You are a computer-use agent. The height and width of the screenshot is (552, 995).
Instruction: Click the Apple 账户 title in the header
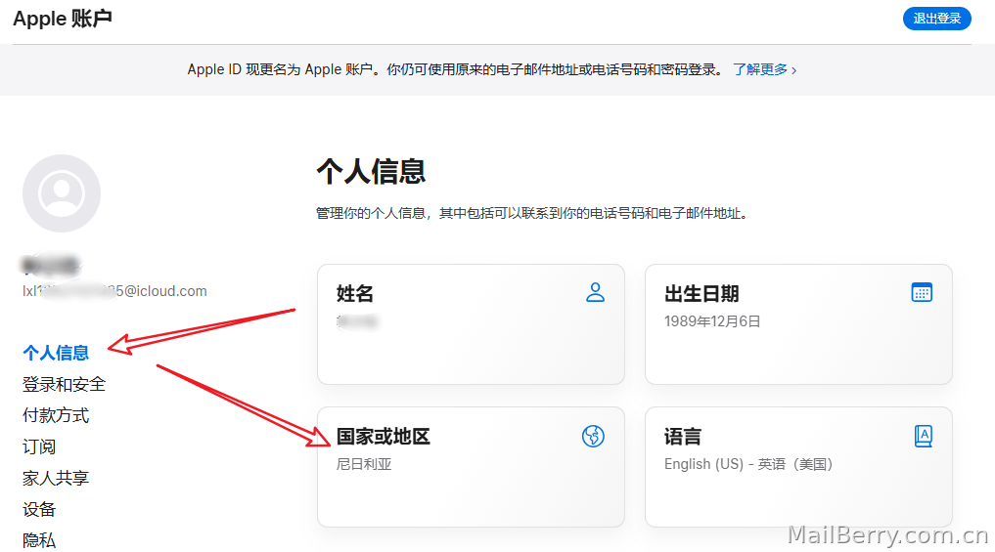coord(63,19)
